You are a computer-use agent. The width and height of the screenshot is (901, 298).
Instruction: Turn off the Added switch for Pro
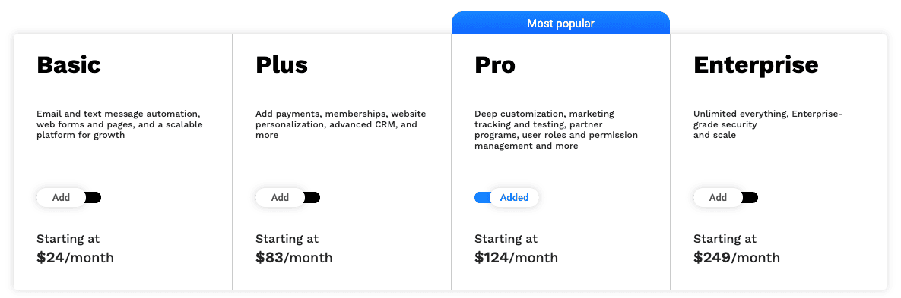pyautogui.click(x=507, y=198)
